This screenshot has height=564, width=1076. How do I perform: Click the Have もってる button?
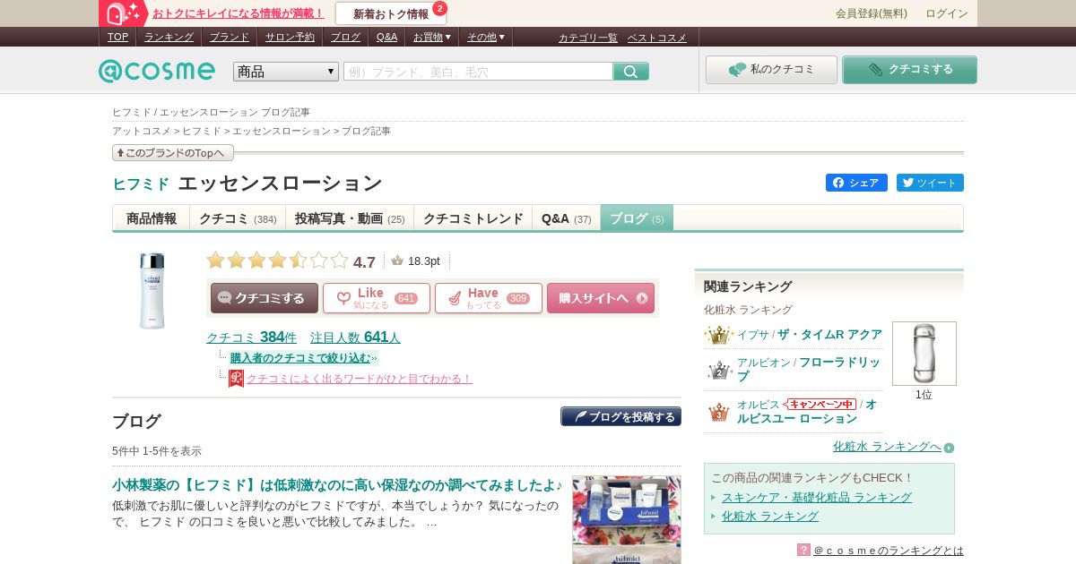[489, 298]
